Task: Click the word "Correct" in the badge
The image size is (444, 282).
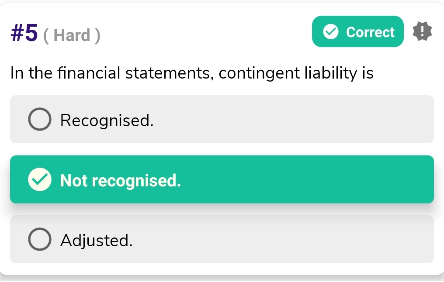Action: [x=370, y=32]
